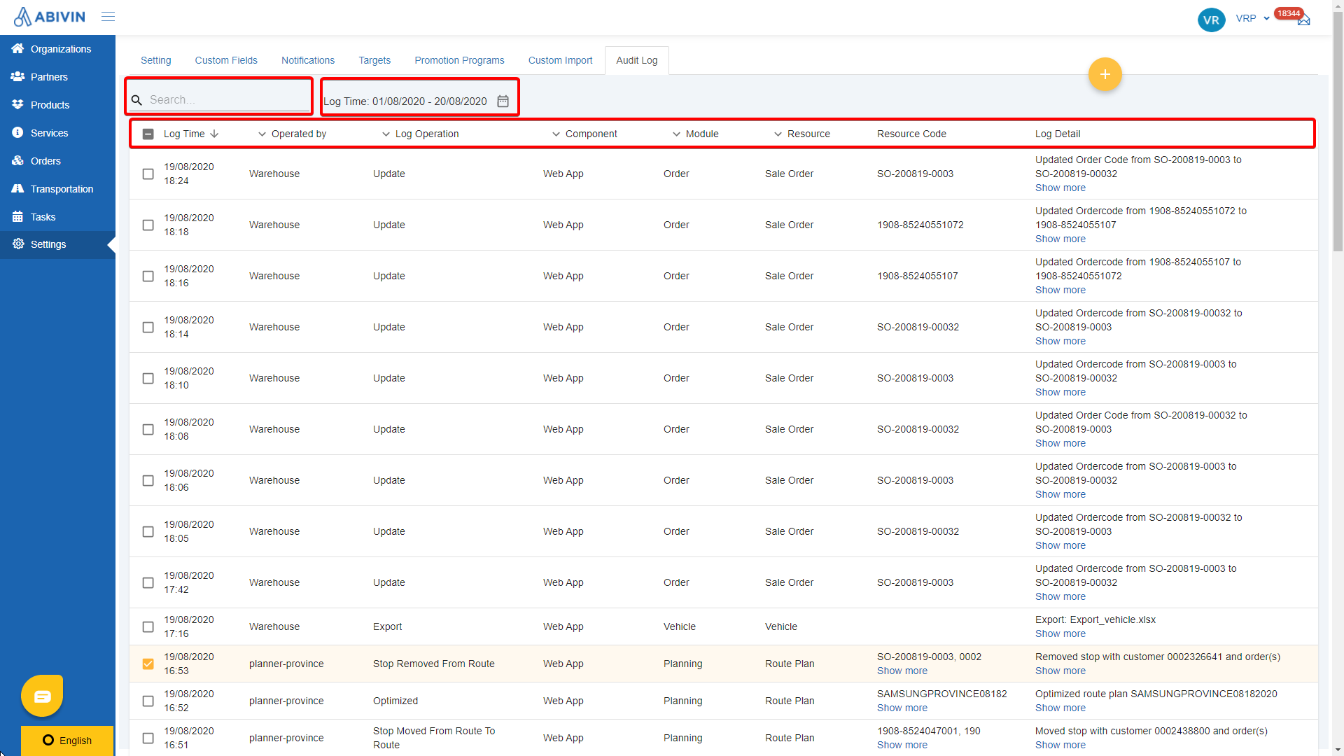Click the VR user avatar

click(1211, 20)
